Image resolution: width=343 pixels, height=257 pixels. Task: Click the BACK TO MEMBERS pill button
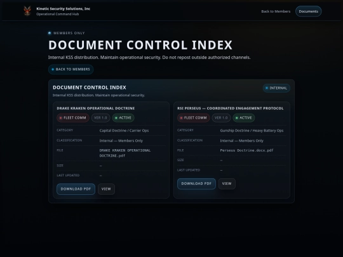click(x=71, y=69)
